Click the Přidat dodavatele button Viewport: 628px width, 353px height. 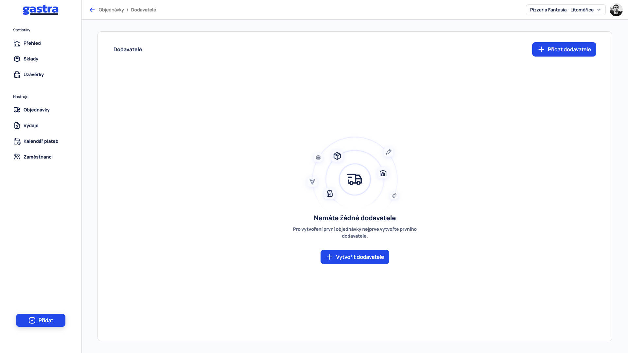click(x=564, y=49)
